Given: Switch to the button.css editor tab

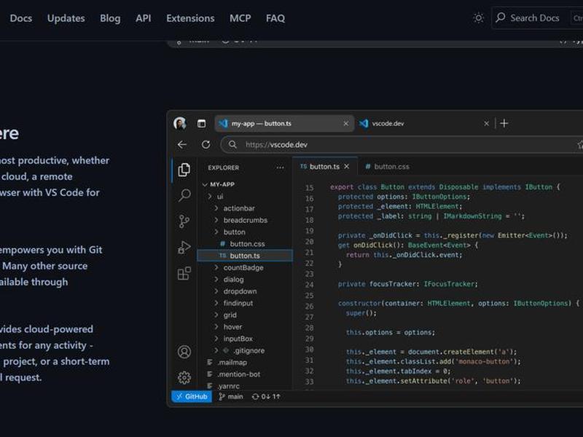Looking at the screenshot, I should tap(388, 167).
